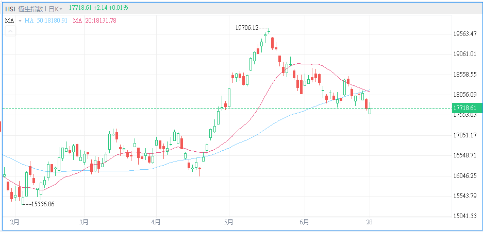Click the 18558.55 price axis label
483x232 pixels.
(x=465, y=75)
